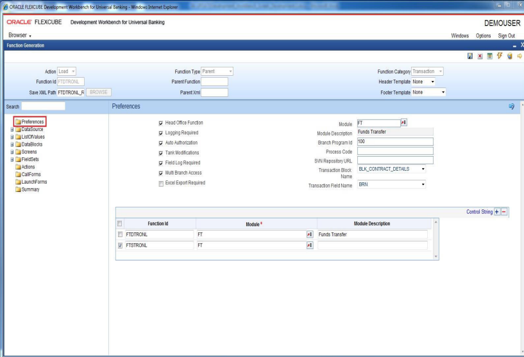Screen dimensions: 524x357
Task: Open the Options menu
Action: click(483, 35)
